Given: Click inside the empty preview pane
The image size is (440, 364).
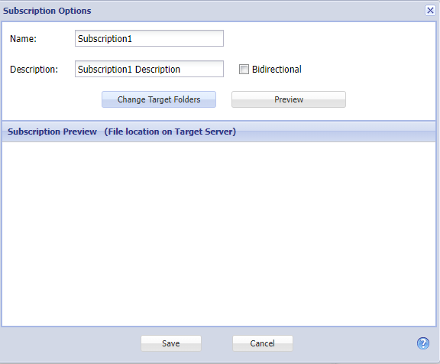Looking at the screenshot, I should click(x=219, y=234).
